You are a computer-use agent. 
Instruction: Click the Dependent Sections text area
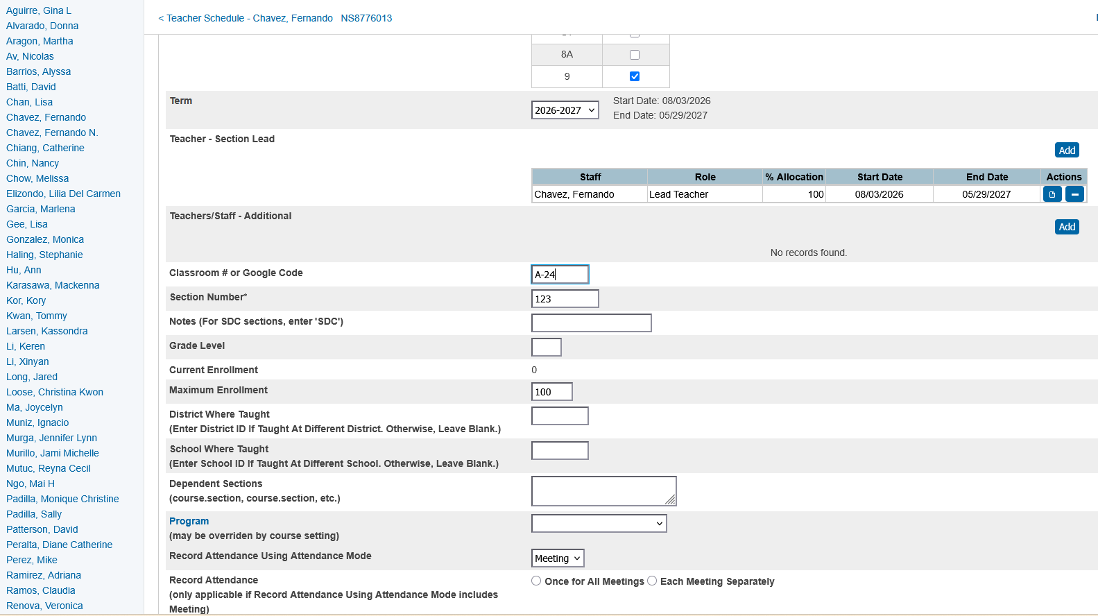click(603, 491)
